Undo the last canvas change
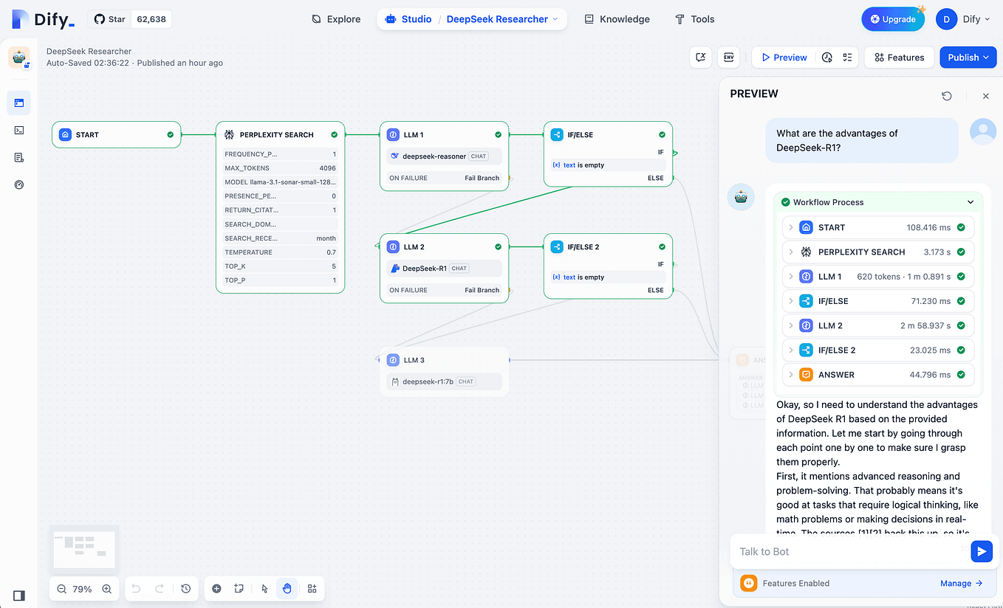The height and width of the screenshot is (608, 1003). point(136,588)
